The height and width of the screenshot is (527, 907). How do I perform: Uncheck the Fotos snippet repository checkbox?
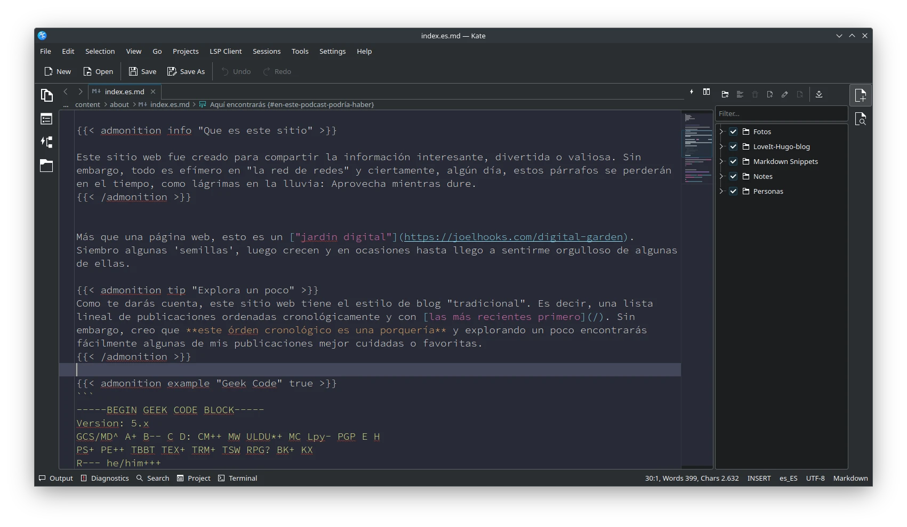(x=734, y=132)
